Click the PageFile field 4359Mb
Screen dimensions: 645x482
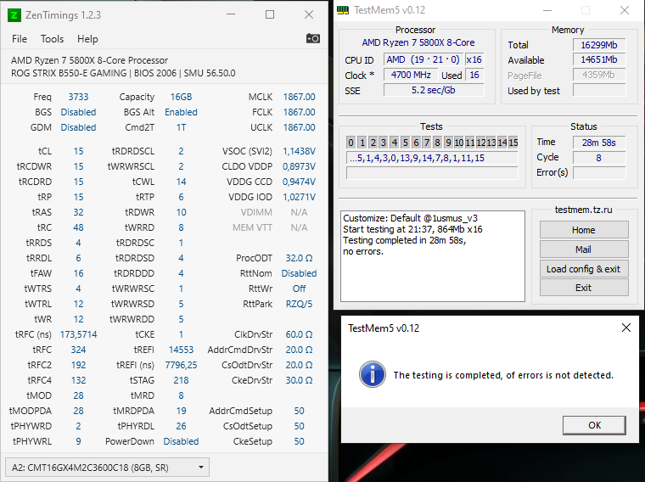tap(599, 75)
